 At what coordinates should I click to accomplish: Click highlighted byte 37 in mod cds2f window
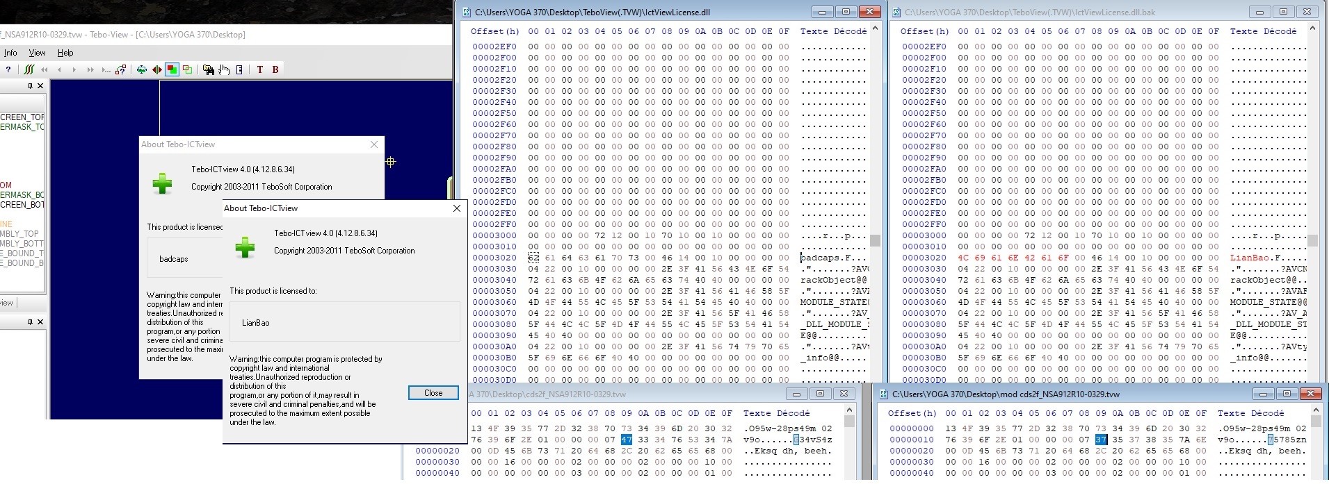[x=1101, y=440]
